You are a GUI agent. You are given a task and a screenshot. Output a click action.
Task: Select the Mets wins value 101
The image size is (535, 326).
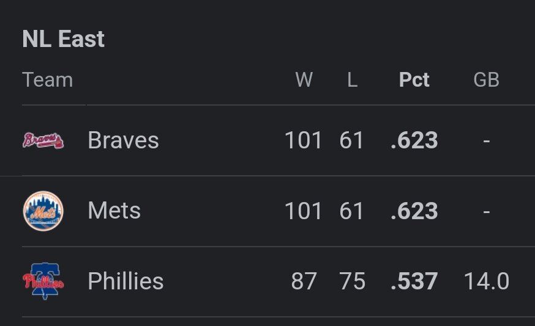302,211
